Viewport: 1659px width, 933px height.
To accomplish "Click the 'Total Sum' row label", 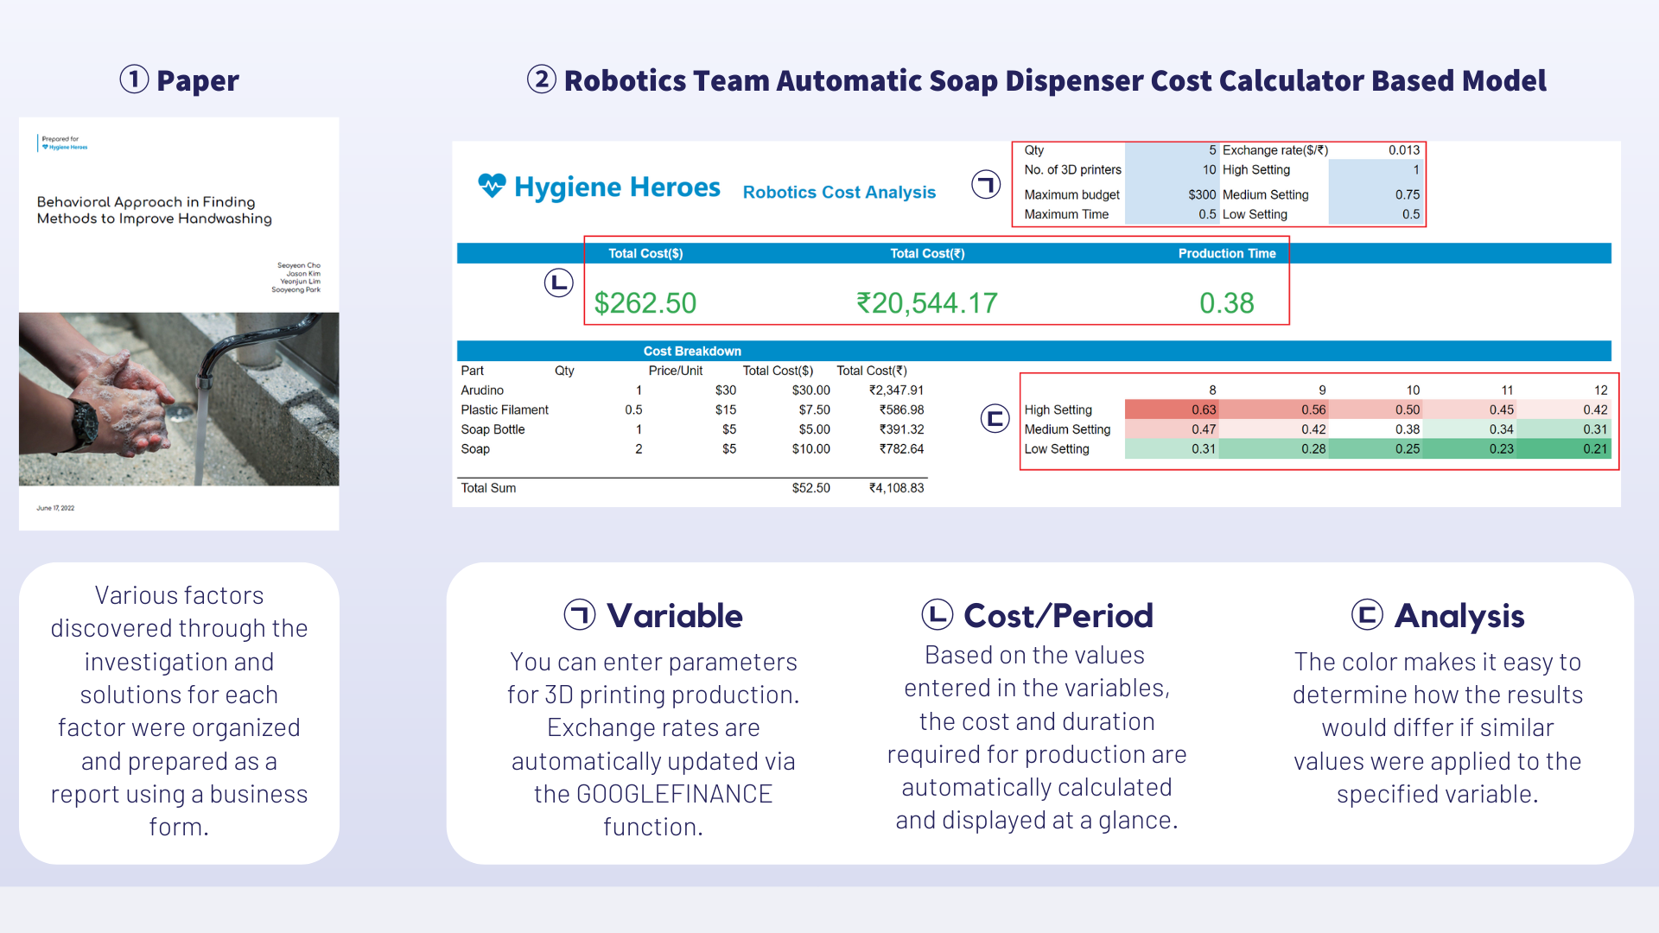I will pyautogui.click(x=488, y=488).
